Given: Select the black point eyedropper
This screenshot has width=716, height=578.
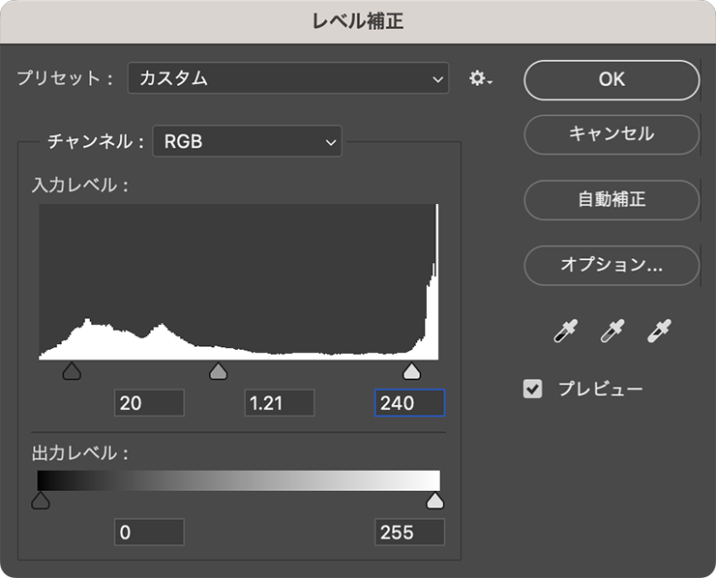Looking at the screenshot, I should 563,332.
